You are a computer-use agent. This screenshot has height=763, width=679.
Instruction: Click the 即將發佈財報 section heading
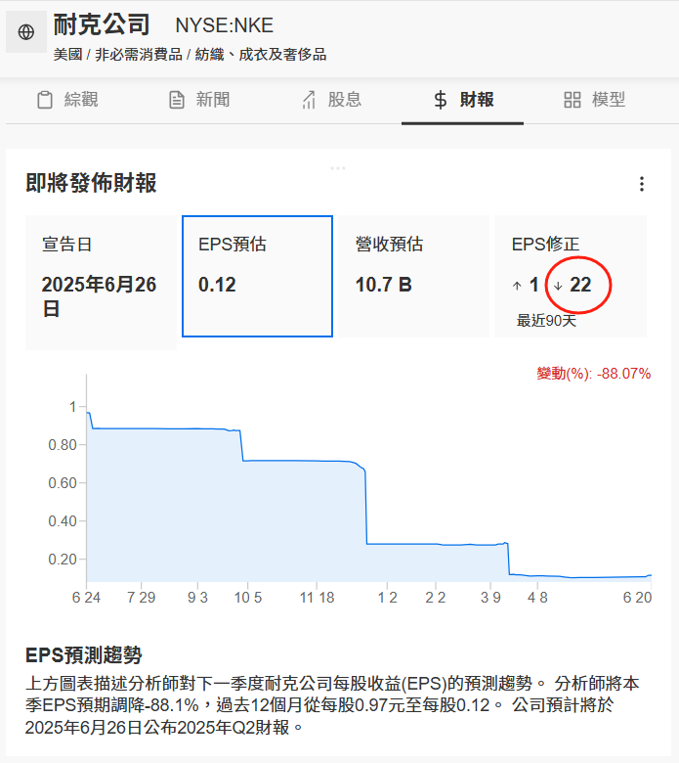pyautogui.click(x=91, y=184)
